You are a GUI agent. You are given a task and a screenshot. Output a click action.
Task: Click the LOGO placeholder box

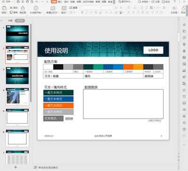point(153,50)
